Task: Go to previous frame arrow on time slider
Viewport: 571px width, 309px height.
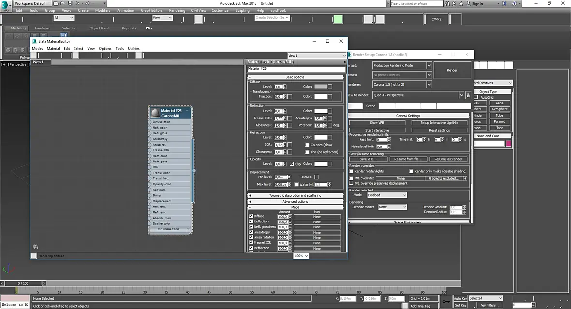Action: [x=2, y=283]
